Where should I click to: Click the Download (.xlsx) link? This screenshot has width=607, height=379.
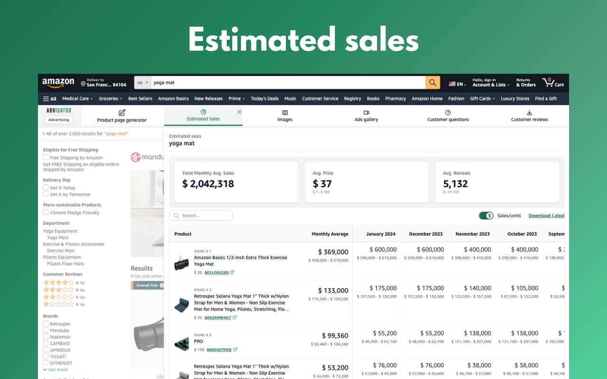click(x=546, y=216)
